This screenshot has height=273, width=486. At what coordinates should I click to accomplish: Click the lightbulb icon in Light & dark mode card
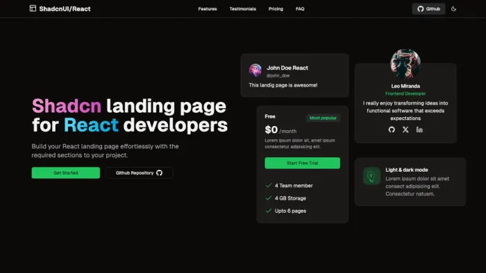pos(371,176)
